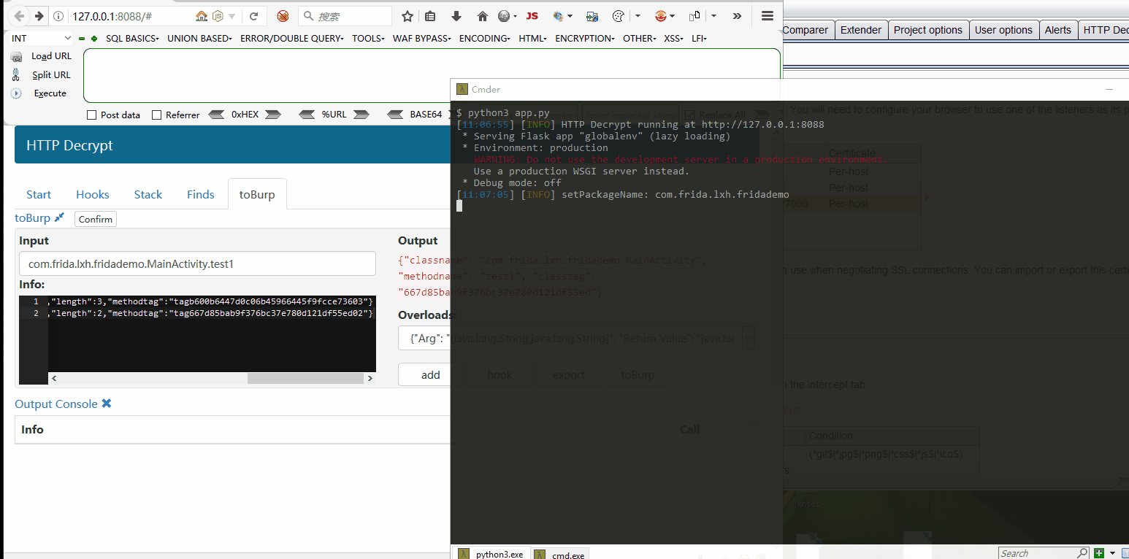Switch to the Finds tab

click(x=201, y=194)
